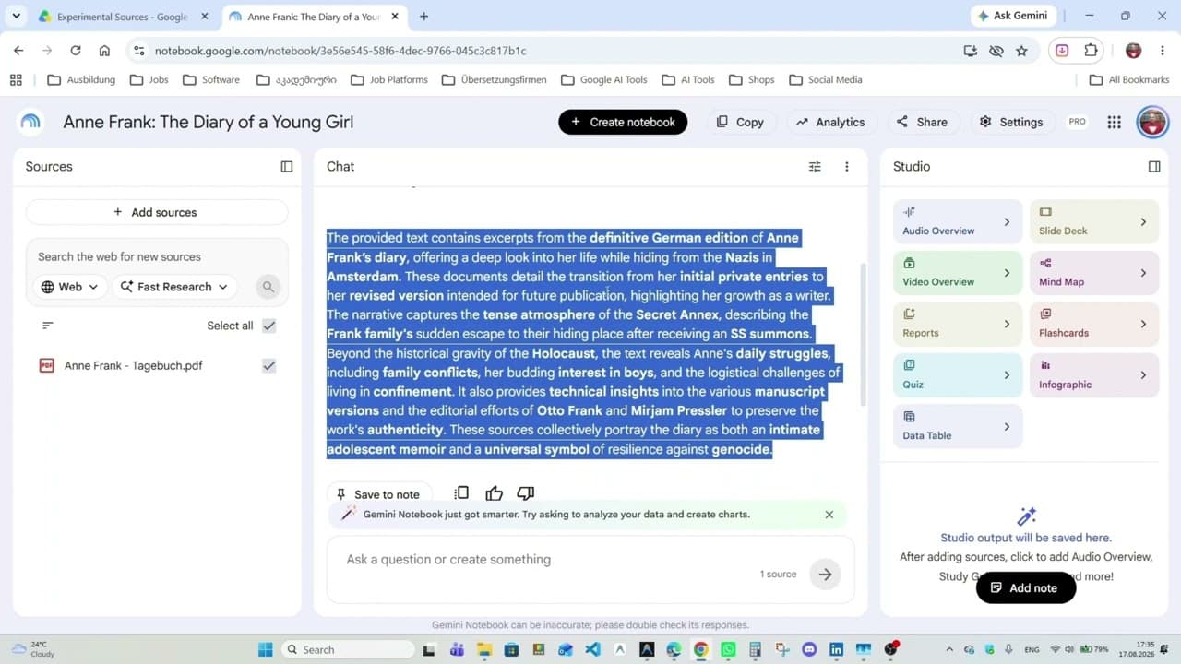Click the Ask Gemini button

1012,17
